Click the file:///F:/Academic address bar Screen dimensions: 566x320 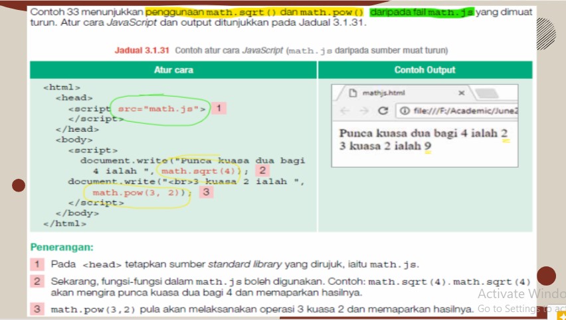457,111
